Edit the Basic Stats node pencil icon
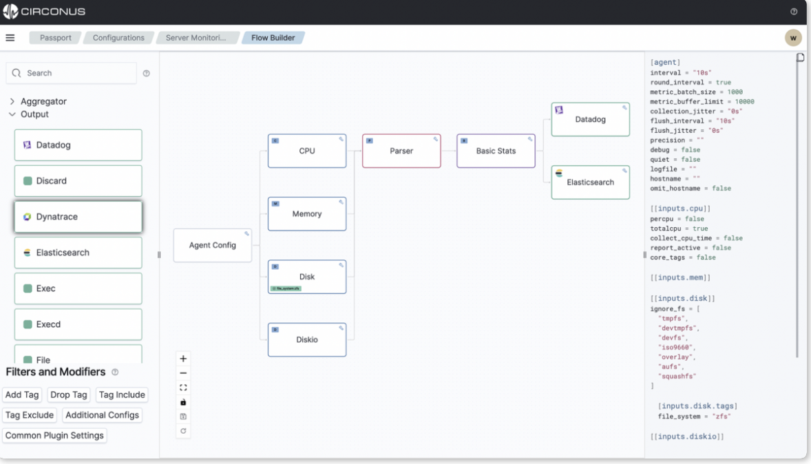Screen dimensions: 811x464 point(529,139)
